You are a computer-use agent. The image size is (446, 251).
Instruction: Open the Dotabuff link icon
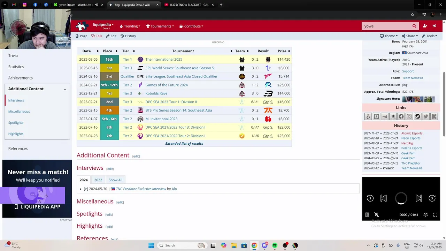pos(376,116)
